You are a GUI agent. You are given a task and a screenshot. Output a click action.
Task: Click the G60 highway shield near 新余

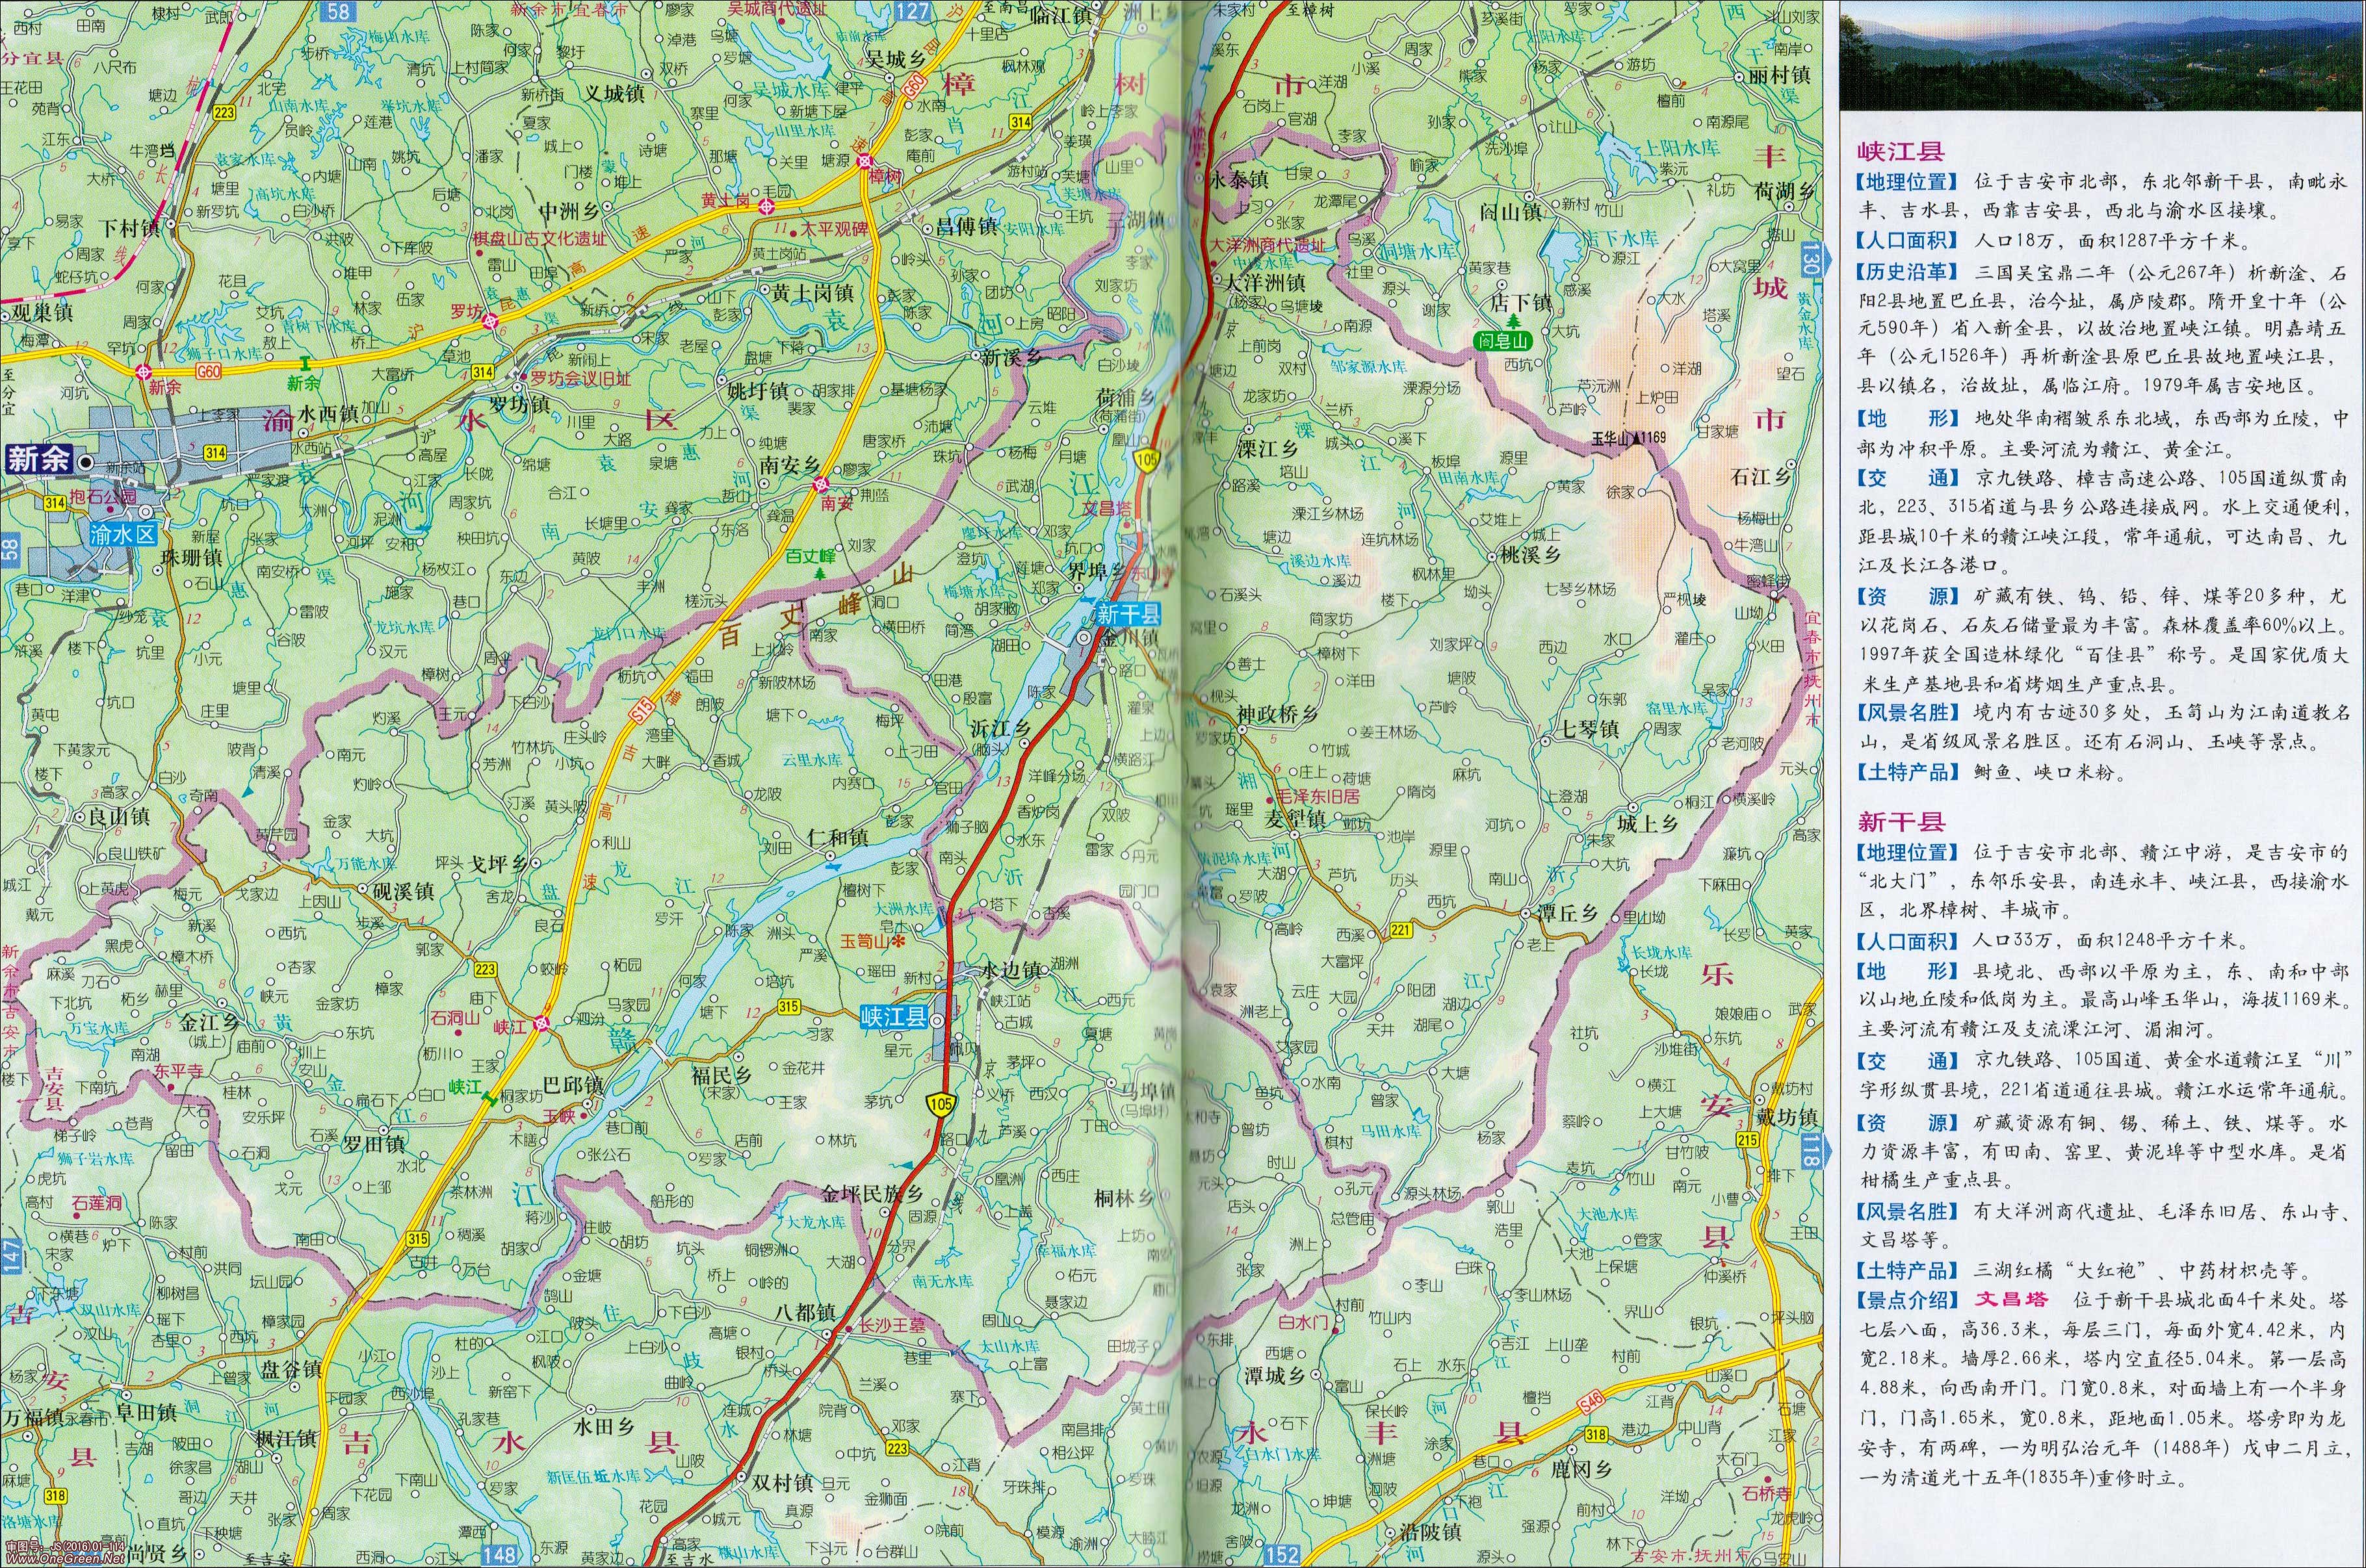click(208, 371)
